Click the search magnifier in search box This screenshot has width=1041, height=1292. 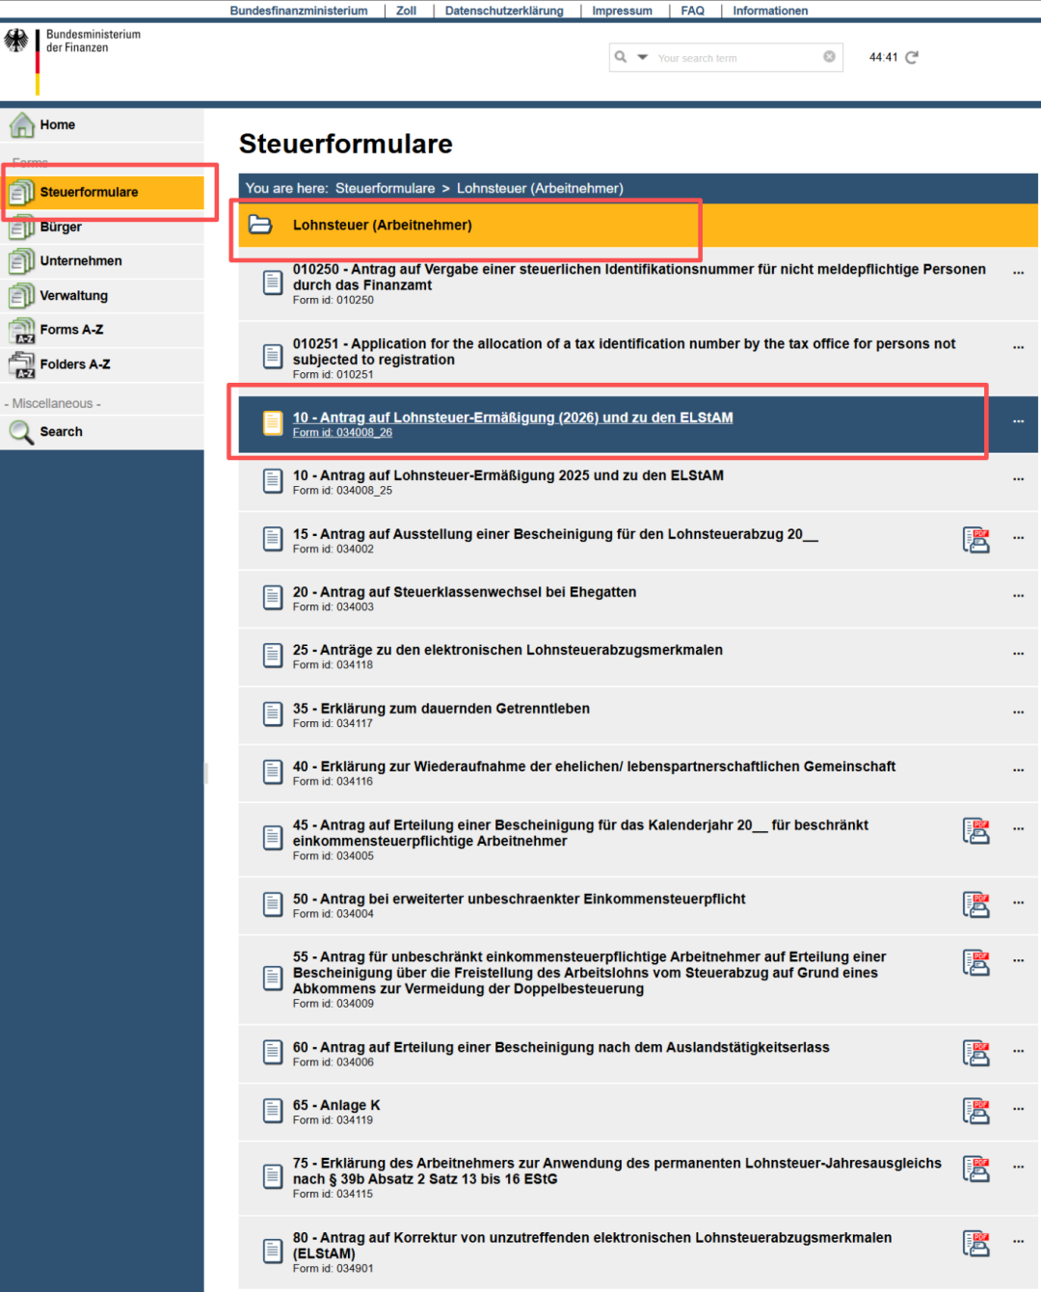point(621,57)
